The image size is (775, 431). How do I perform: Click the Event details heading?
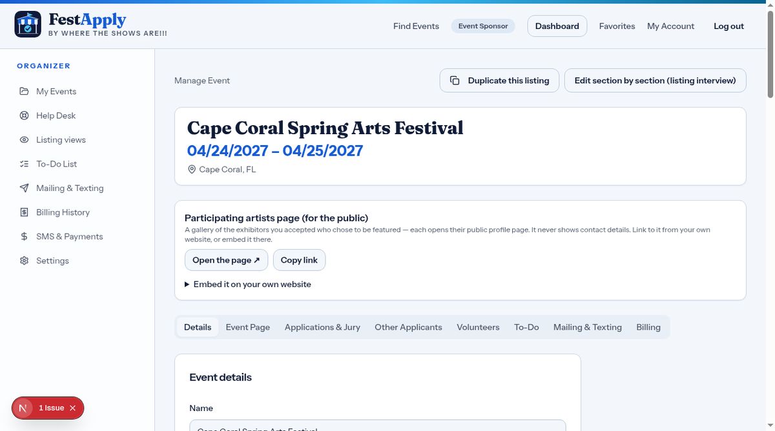click(220, 377)
